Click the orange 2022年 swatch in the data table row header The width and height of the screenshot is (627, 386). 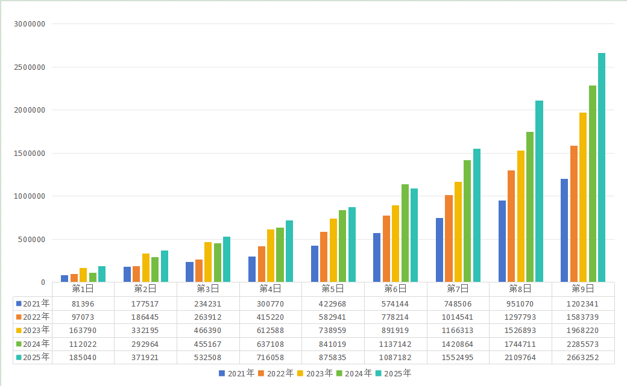[x=19, y=317]
